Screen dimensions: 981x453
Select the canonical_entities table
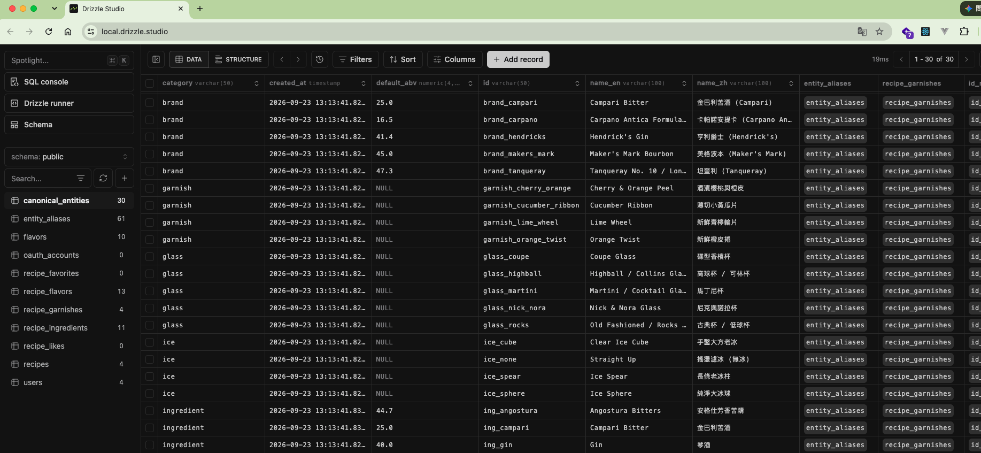[x=69, y=201]
